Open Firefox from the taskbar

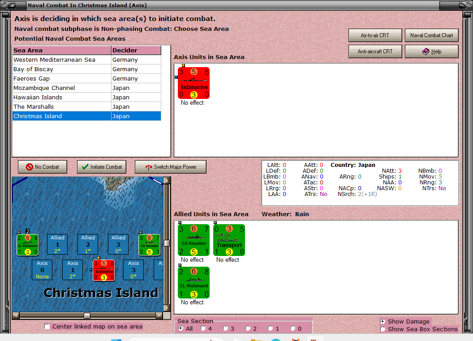point(295,339)
